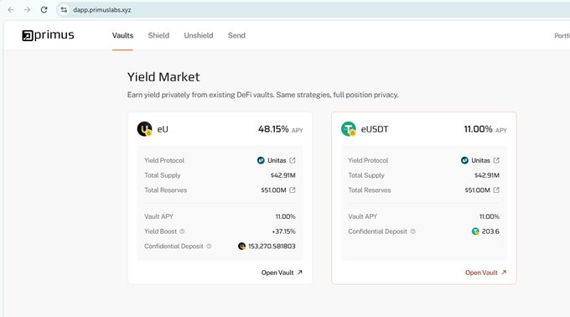
Task: Go to the Send tab
Action: (236, 35)
